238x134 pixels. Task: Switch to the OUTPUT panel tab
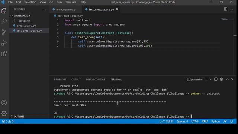pos(76,79)
